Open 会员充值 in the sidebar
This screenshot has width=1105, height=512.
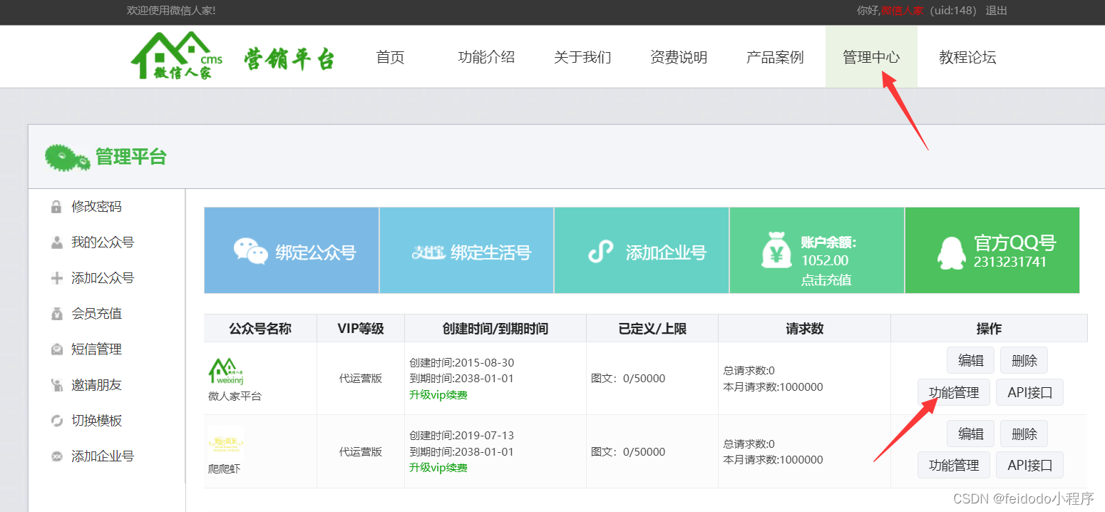click(96, 314)
